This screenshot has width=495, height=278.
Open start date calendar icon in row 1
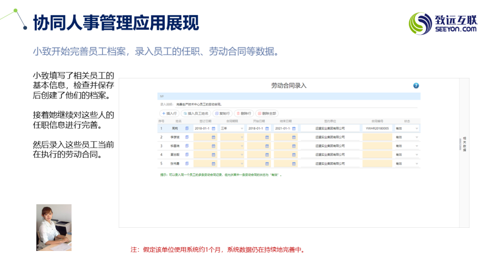click(267, 129)
